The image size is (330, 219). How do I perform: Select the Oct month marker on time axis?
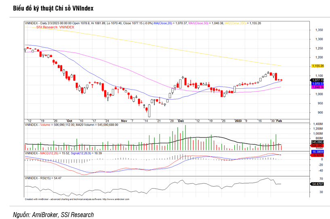pos(69,121)
